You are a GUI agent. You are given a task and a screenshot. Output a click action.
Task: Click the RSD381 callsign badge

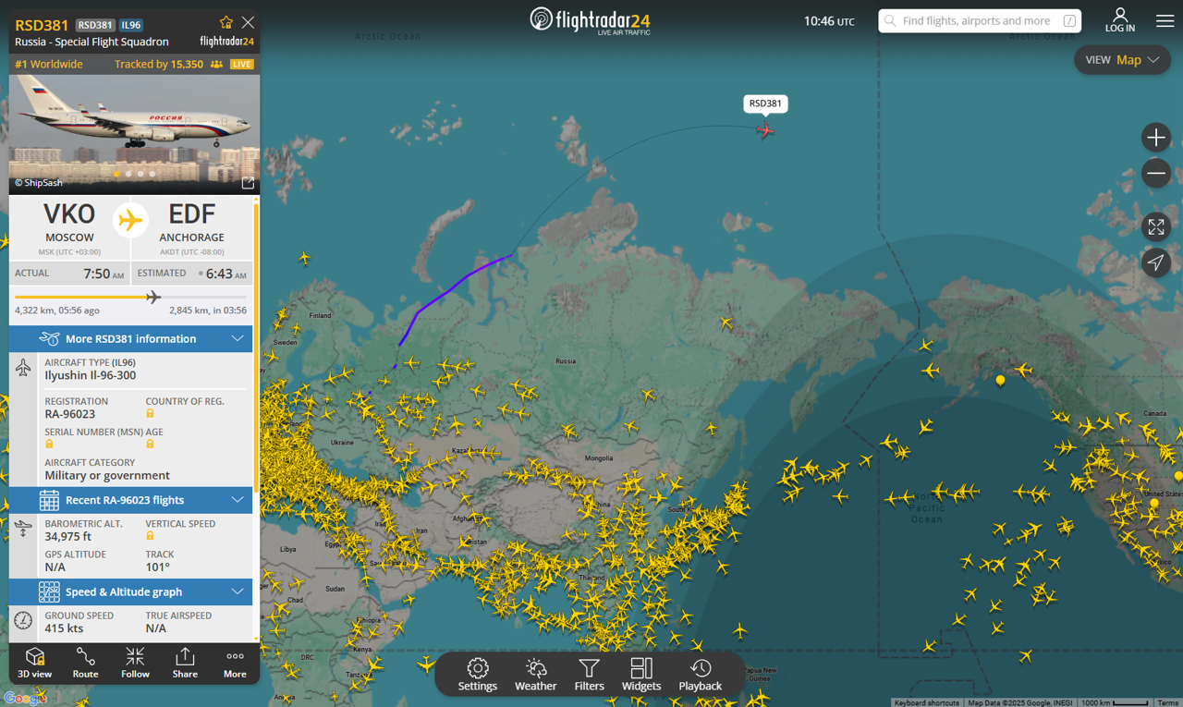coord(95,25)
